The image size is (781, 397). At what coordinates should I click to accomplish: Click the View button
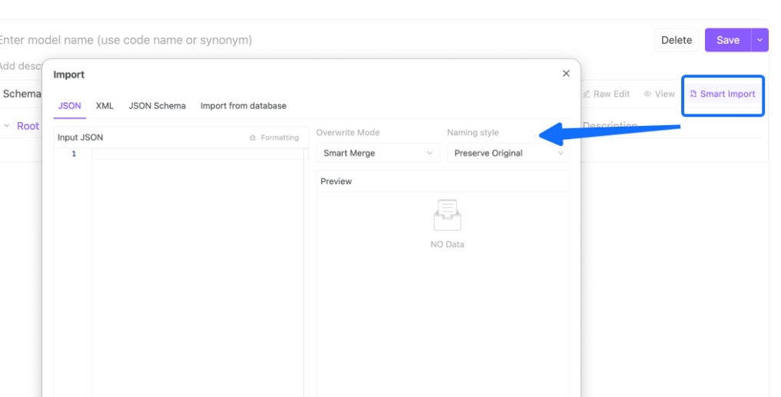(x=659, y=94)
